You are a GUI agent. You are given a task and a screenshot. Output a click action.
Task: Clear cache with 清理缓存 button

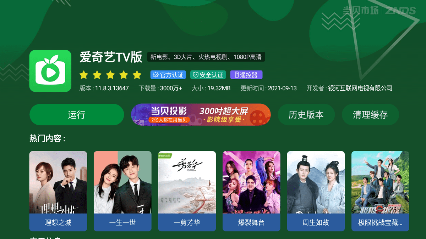(x=370, y=115)
